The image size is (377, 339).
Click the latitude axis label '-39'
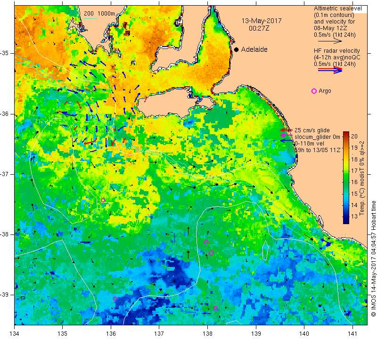coord(5,295)
